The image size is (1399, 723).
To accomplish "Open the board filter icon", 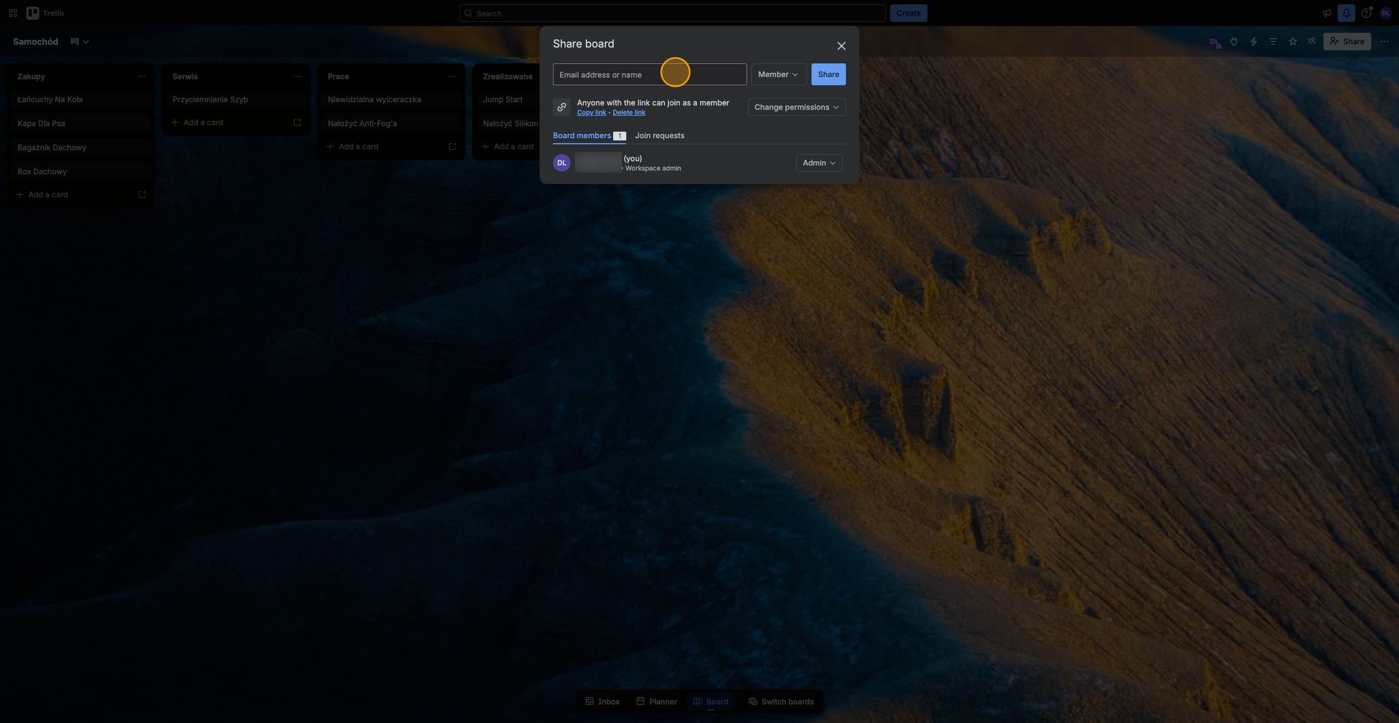I will pos(1273,42).
